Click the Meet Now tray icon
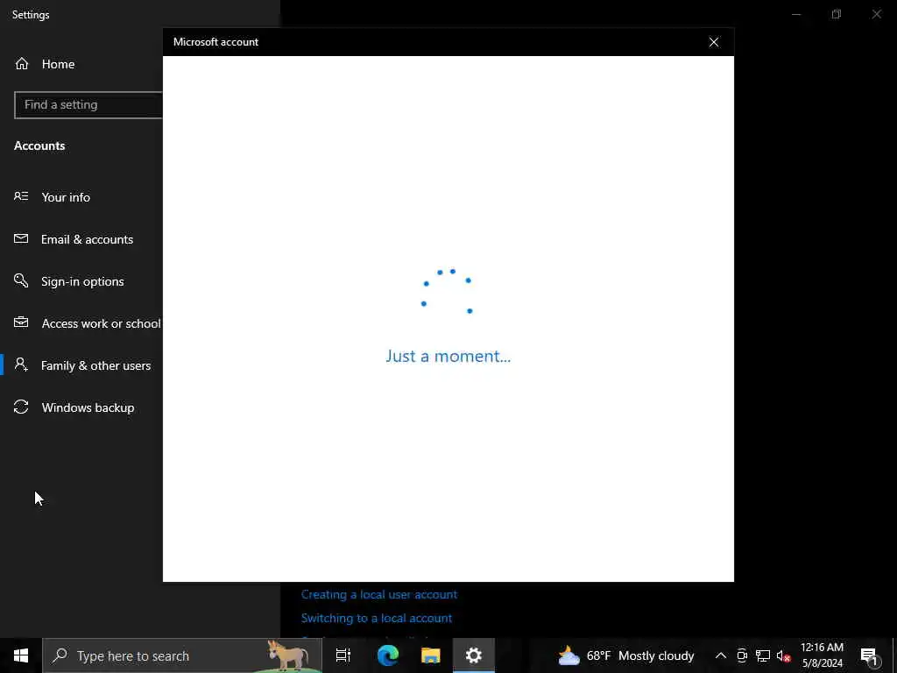Screen dimensions: 897x673 coord(742,655)
